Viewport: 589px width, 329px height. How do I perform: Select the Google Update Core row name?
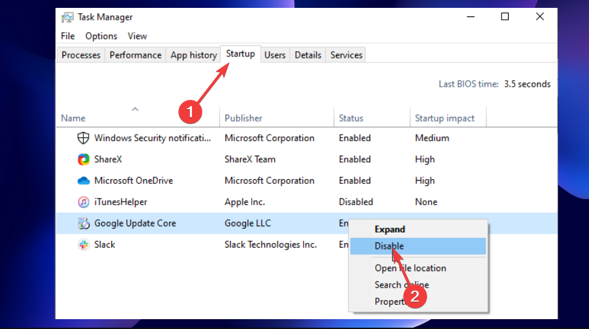(x=135, y=223)
